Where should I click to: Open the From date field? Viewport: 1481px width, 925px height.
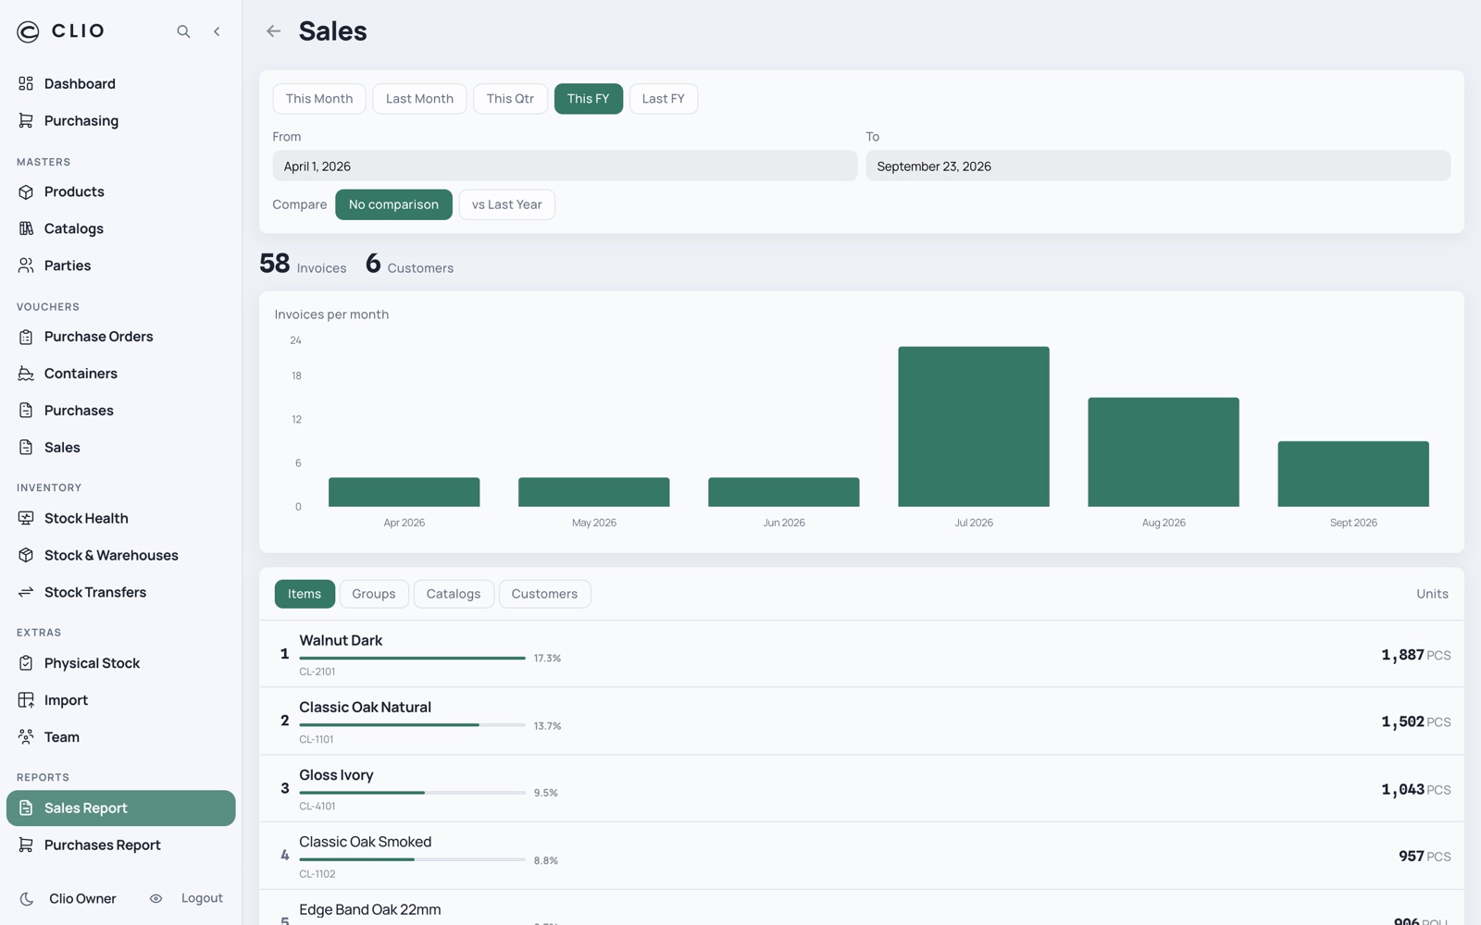pos(565,166)
